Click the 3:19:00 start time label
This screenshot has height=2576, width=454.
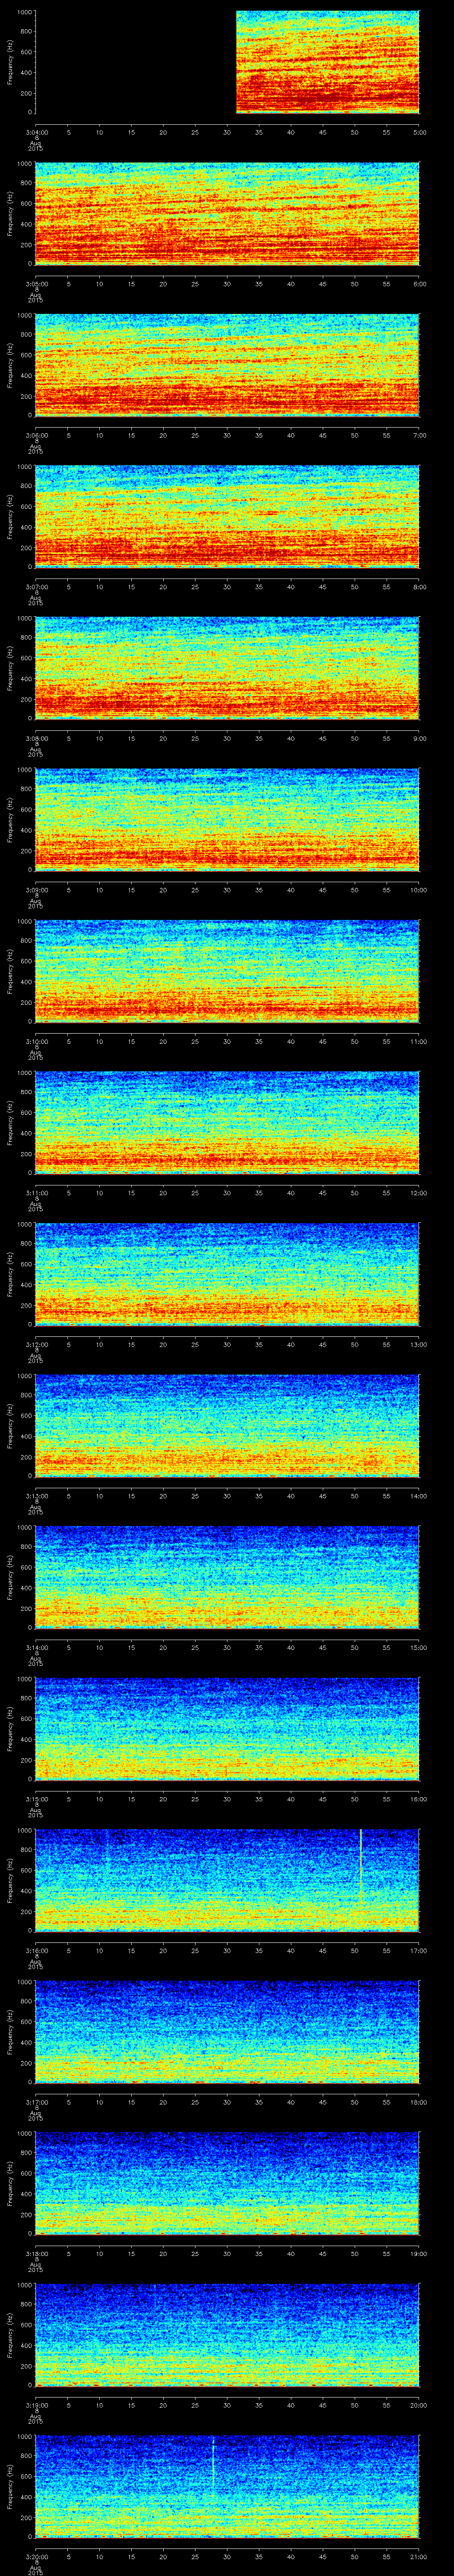point(36,2405)
